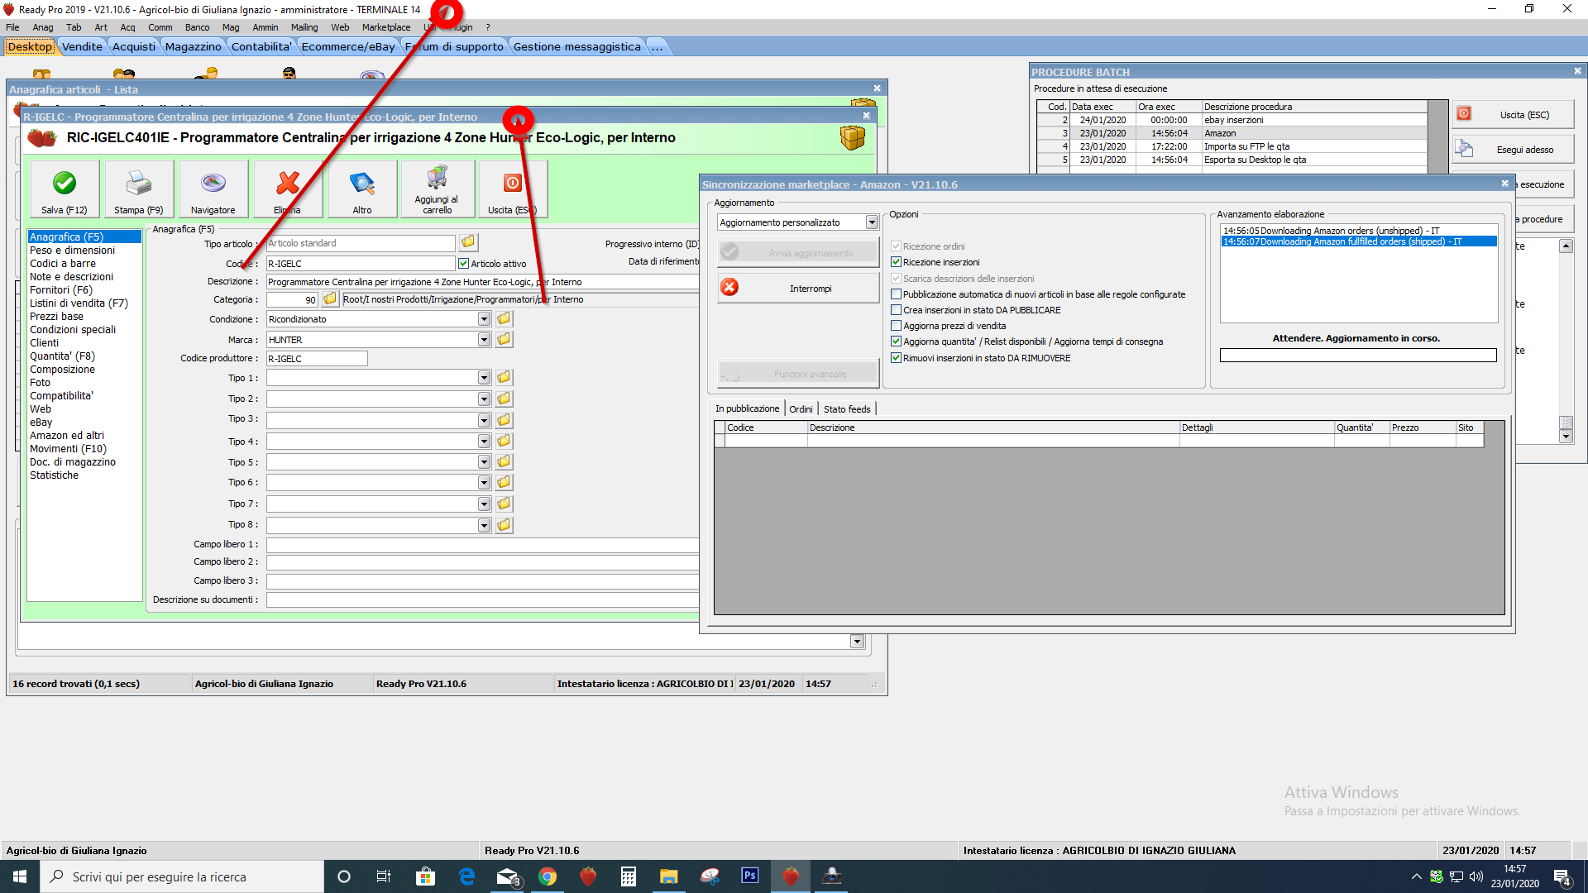Open folder icon beside Tipo 4 field
Viewport: 1588px width, 893px height.
pyautogui.click(x=504, y=441)
